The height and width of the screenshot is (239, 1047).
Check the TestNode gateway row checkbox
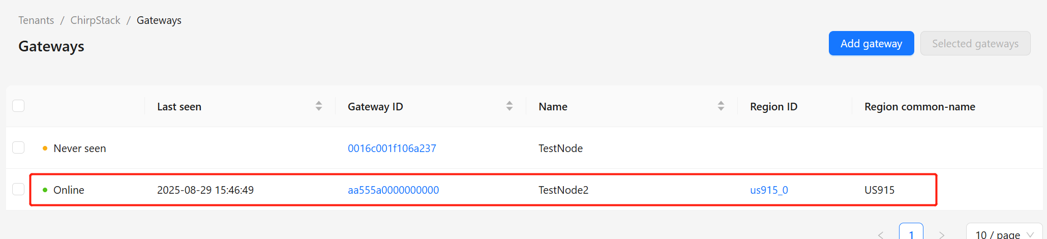click(18, 147)
